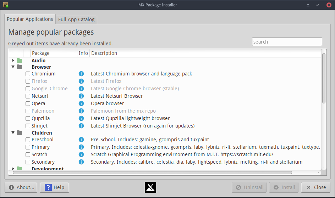Open info for Preschool package
This screenshot has height=198, width=335.
tap(81, 140)
